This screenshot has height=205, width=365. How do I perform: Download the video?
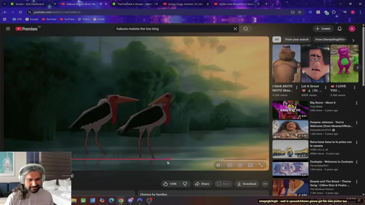tap(247, 184)
